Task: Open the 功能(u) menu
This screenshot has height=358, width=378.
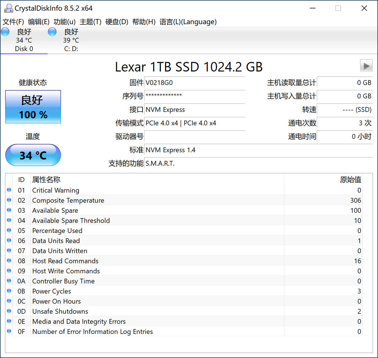Action: 64,22
